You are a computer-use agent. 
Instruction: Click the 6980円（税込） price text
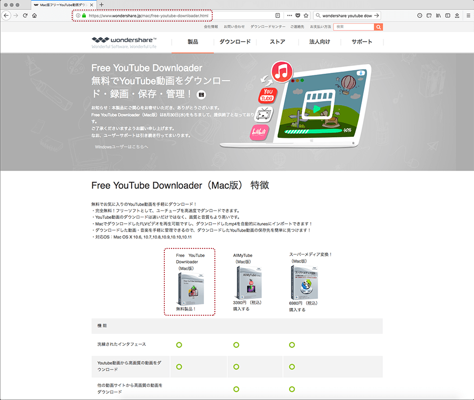tap(303, 303)
